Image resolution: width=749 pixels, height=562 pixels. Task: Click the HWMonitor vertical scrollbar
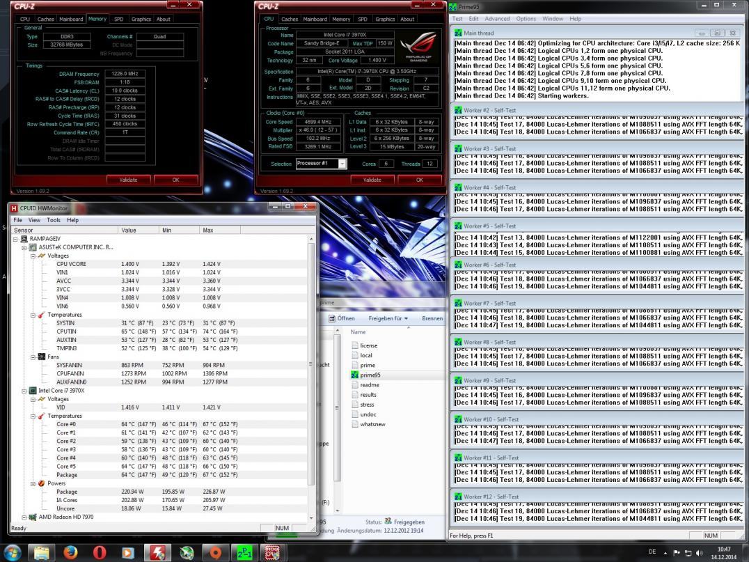coord(311,378)
